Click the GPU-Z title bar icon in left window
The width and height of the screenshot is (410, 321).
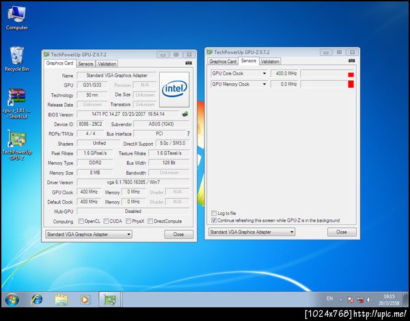pyautogui.click(x=46, y=55)
